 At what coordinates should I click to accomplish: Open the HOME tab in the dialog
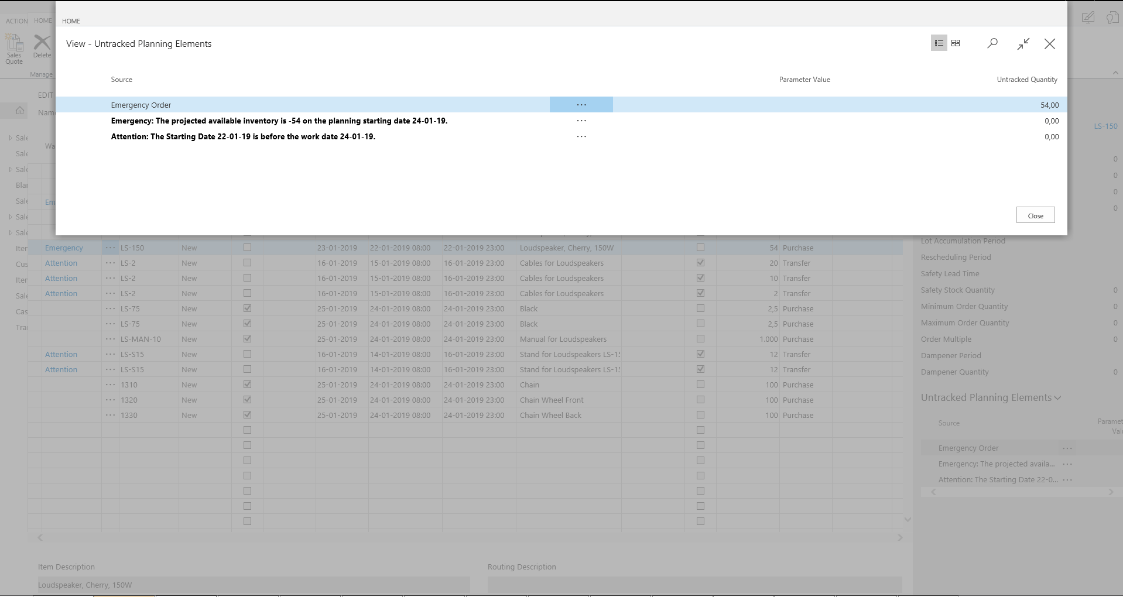[x=71, y=21]
